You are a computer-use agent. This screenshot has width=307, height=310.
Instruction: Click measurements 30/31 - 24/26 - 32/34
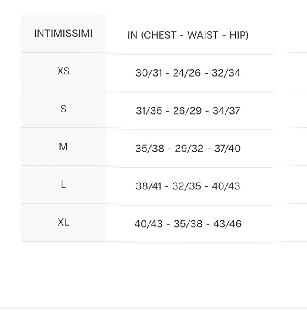click(188, 73)
